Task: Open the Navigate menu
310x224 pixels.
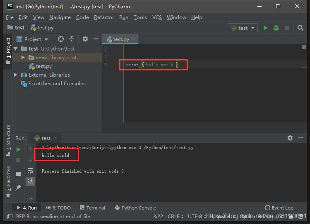Action: [x=60, y=17]
